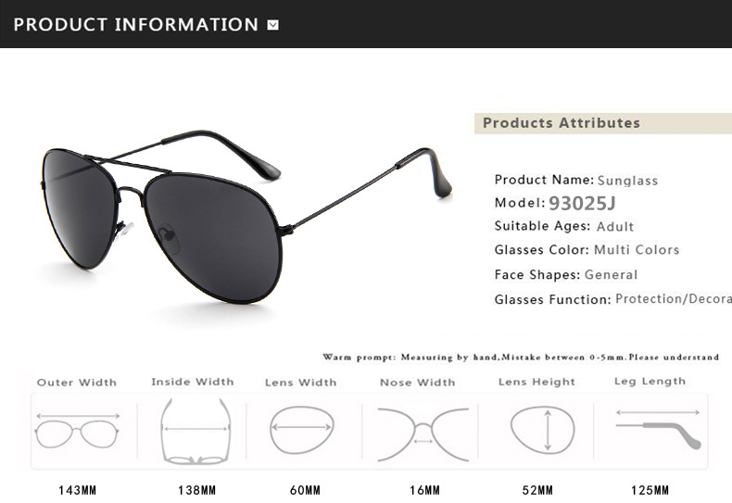Click the Lens Width diagram icon
The image size is (732, 503).
[302, 430]
